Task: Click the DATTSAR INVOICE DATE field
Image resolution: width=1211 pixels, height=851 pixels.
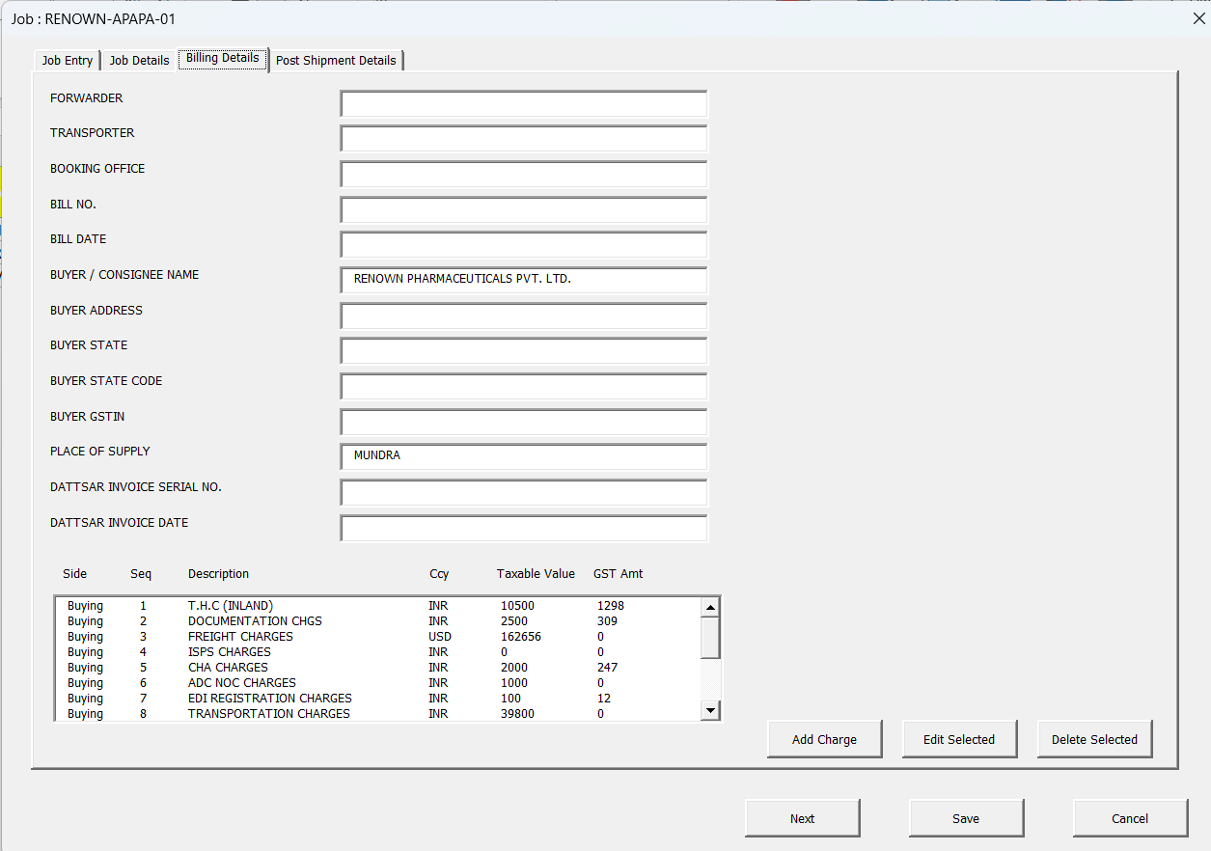Action: 524,529
